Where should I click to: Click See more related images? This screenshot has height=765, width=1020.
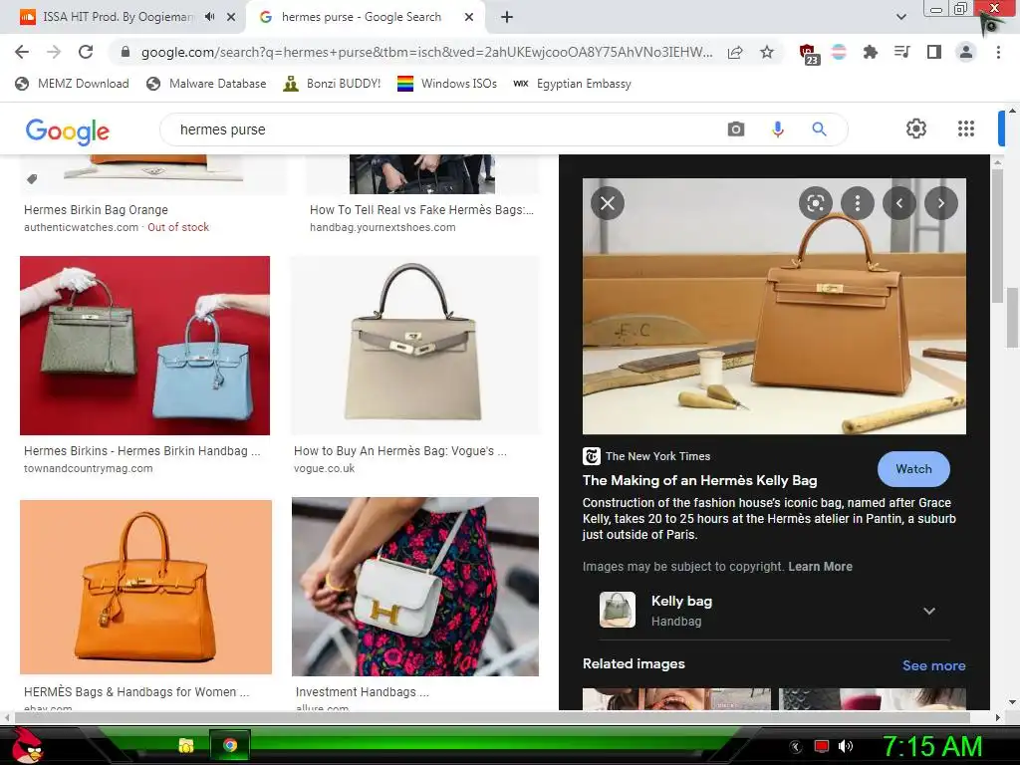click(x=933, y=665)
